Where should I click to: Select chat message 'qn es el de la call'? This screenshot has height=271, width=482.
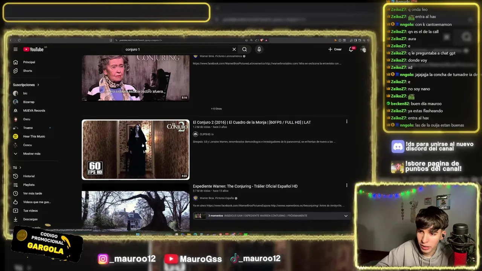click(x=423, y=32)
